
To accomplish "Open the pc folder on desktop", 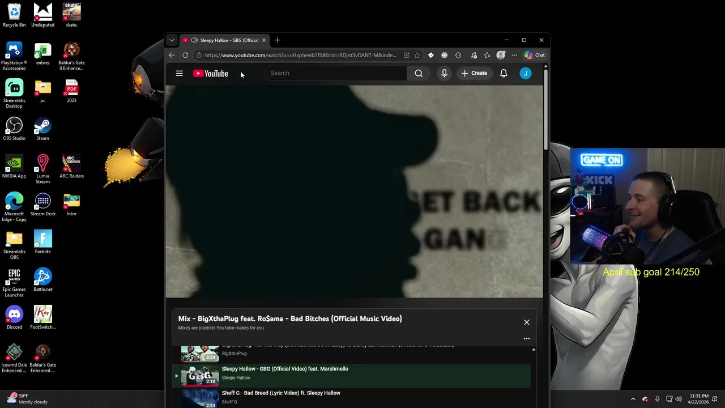I will tap(42, 91).
